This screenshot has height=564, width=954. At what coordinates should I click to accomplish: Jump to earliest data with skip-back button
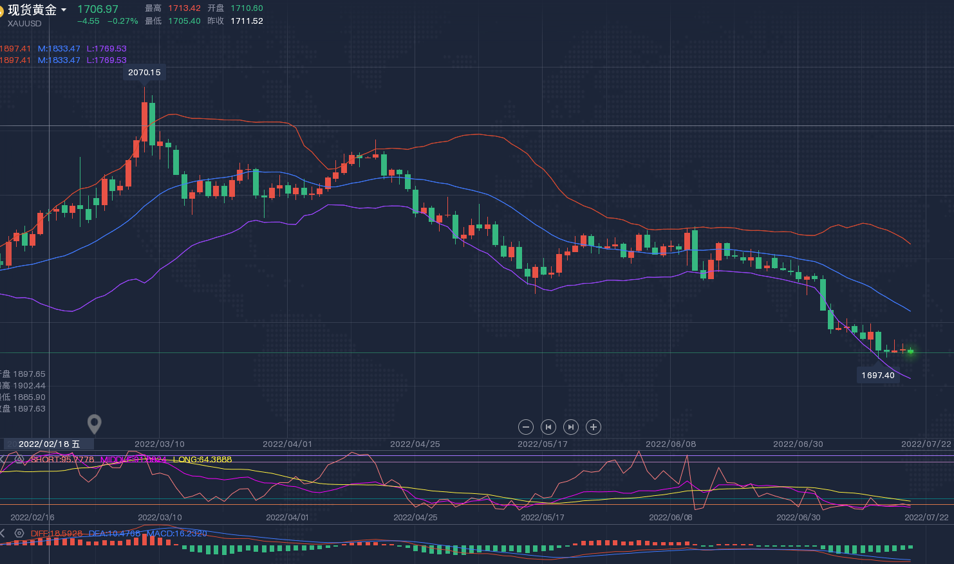pos(548,427)
